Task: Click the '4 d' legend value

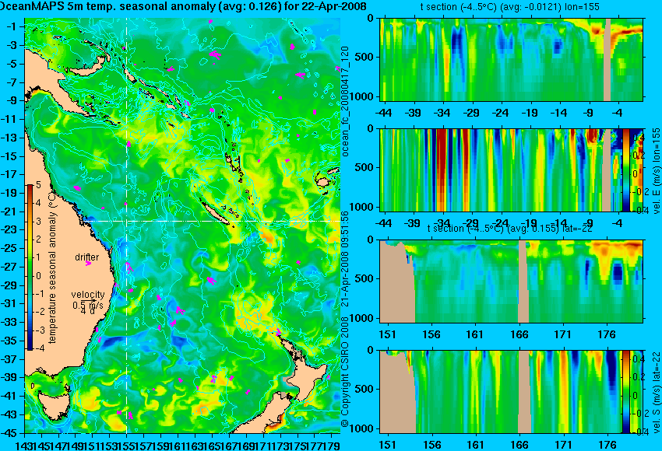Action: (x=88, y=311)
